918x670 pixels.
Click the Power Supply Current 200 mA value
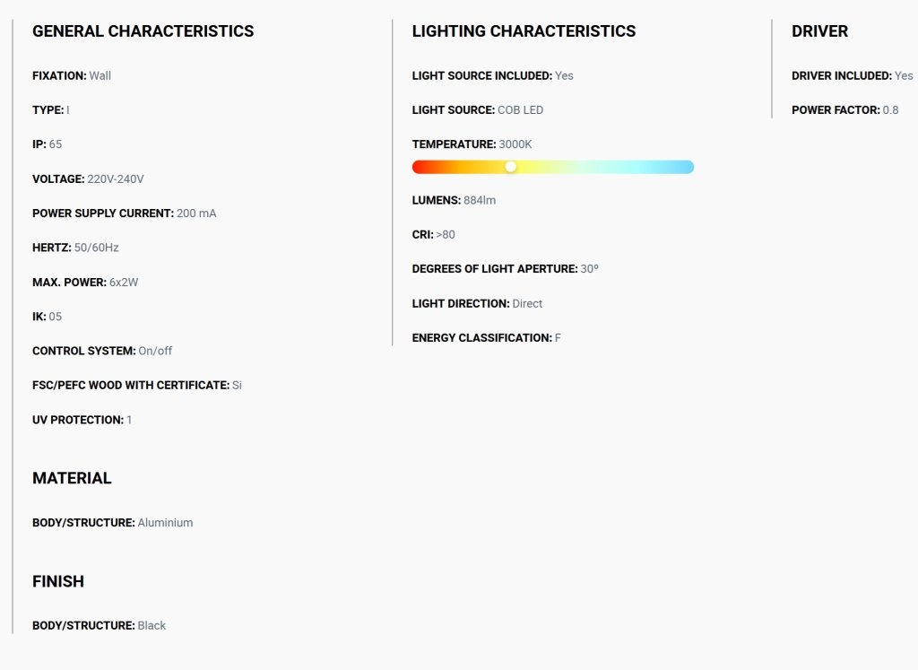click(x=196, y=213)
